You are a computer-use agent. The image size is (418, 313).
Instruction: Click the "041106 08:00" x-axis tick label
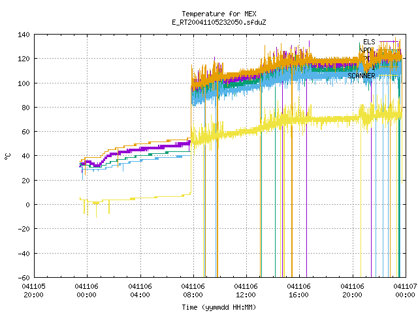[x=193, y=291]
